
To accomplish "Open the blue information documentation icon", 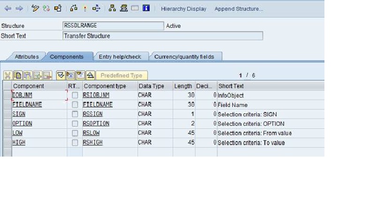I will click(x=146, y=8).
